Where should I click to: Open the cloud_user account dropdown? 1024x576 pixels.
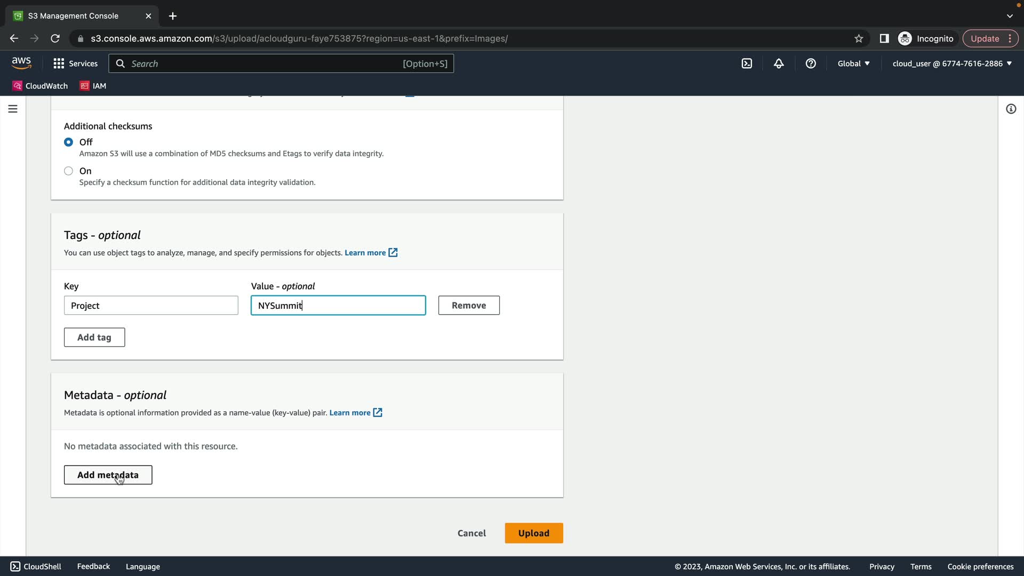coord(952,63)
